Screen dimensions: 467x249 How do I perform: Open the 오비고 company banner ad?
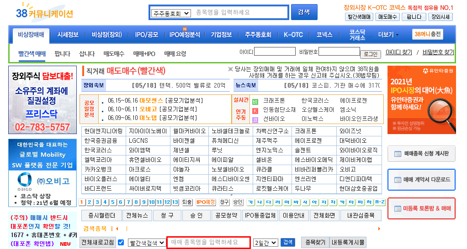point(42,173)
